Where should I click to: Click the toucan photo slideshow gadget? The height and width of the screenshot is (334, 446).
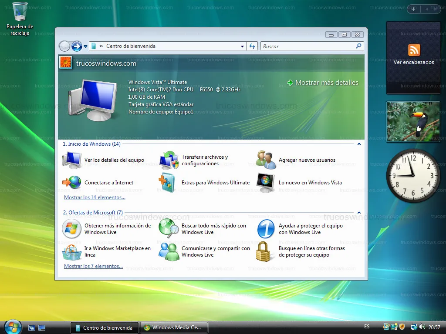click(x=413, y=122)
